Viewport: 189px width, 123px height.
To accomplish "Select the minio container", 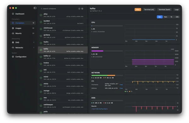I will click(63, 85).
